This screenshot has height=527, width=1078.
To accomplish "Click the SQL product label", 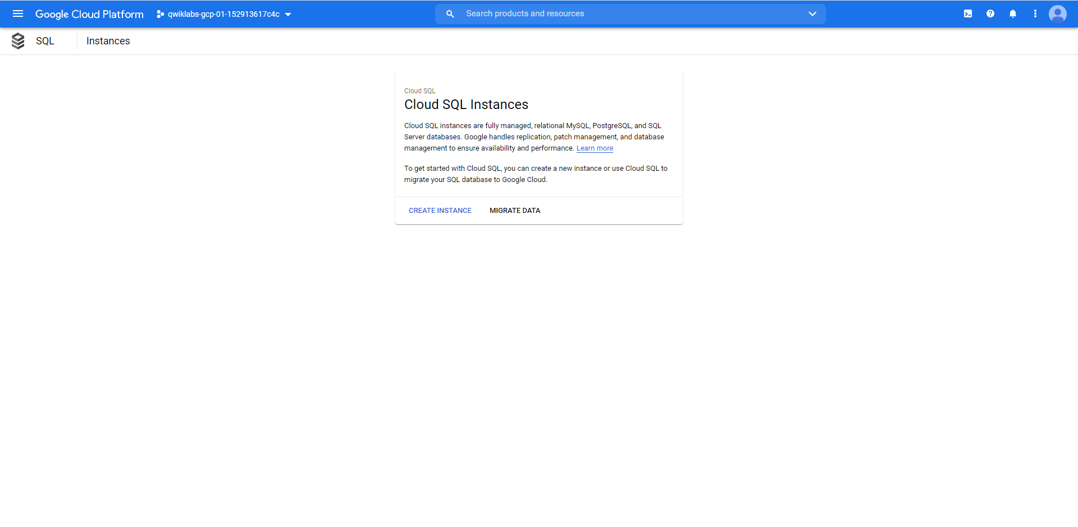I will pos(45,41).
